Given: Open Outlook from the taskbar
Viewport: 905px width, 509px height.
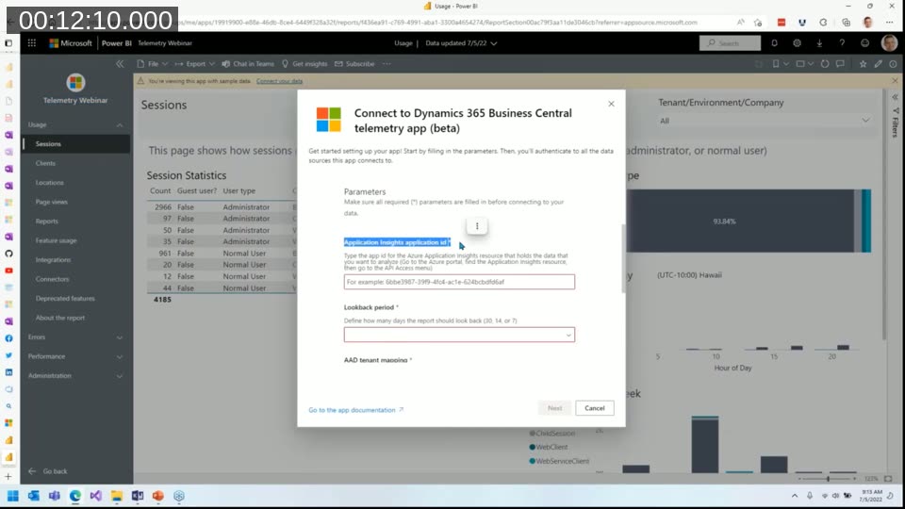Looking at the screenshot, I should (34, 496).
